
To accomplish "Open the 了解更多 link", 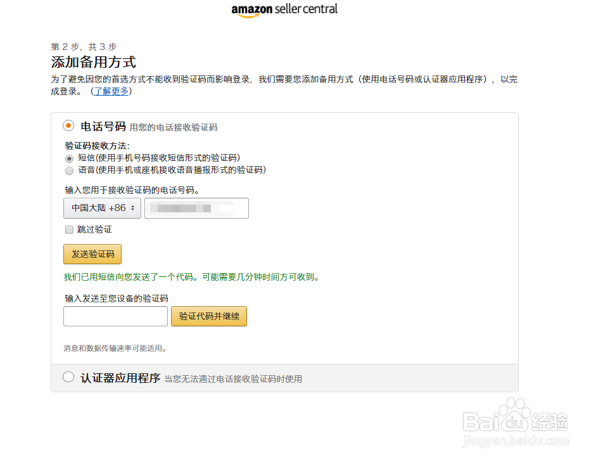I will (111, 91).
